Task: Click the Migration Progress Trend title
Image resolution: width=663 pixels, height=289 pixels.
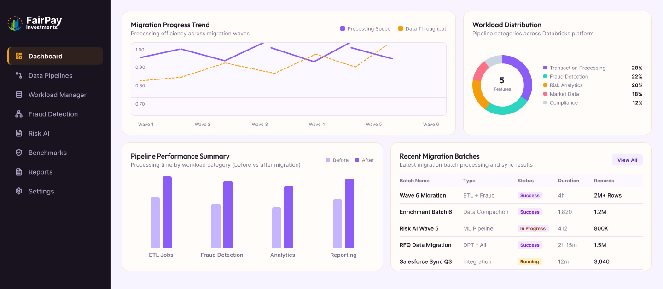Action: tap(170, 25)
